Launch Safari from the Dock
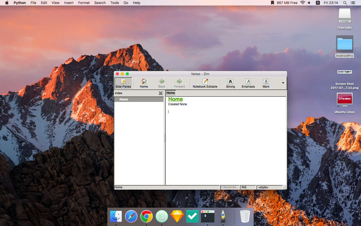 click(x=131, y=216)
